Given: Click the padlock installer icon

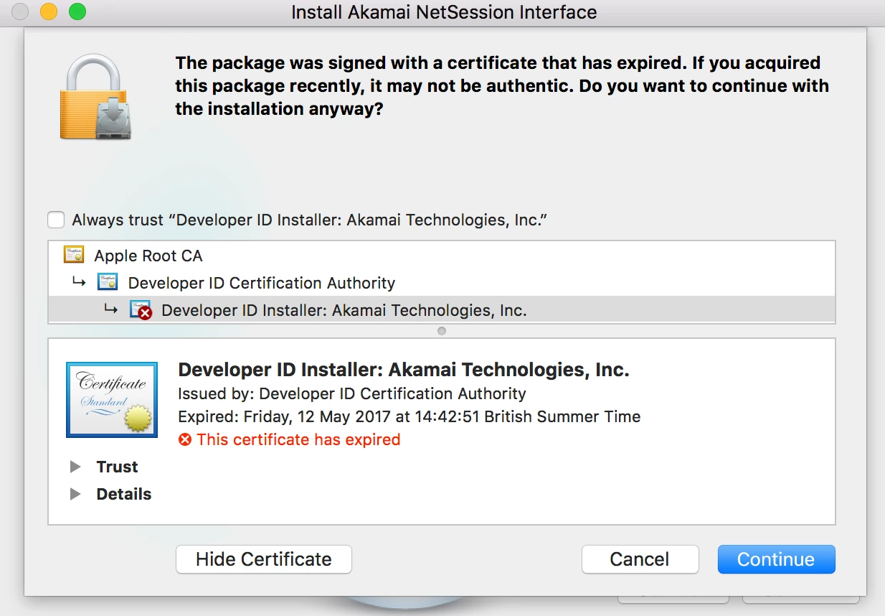Looking at the screenshot, I should click(x=95, y=97).
